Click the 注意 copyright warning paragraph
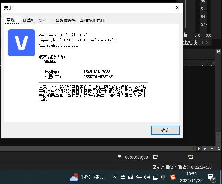 pos(93,93)
